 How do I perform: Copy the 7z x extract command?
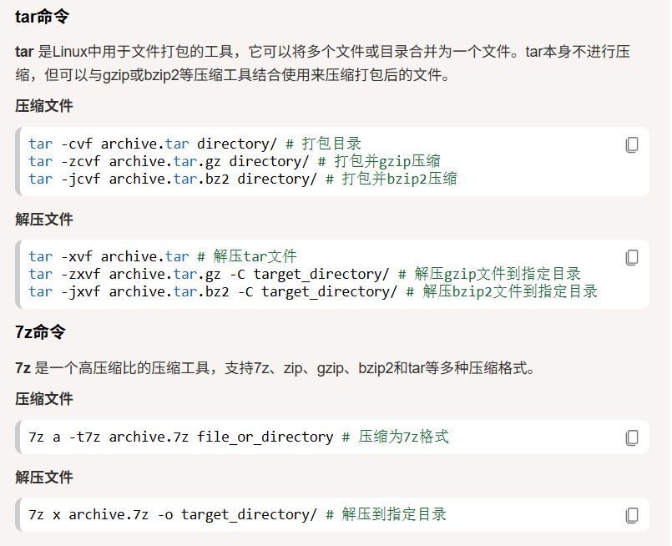[632, 515]
